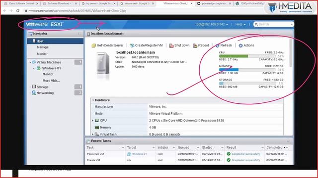Open the Help dropdown menu
318x178 pixels.
click(240, 24)
